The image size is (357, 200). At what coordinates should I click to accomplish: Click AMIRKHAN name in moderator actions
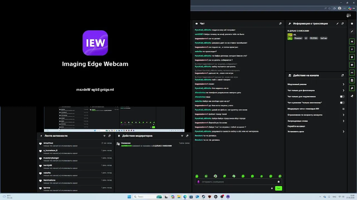tap(126, 146)
